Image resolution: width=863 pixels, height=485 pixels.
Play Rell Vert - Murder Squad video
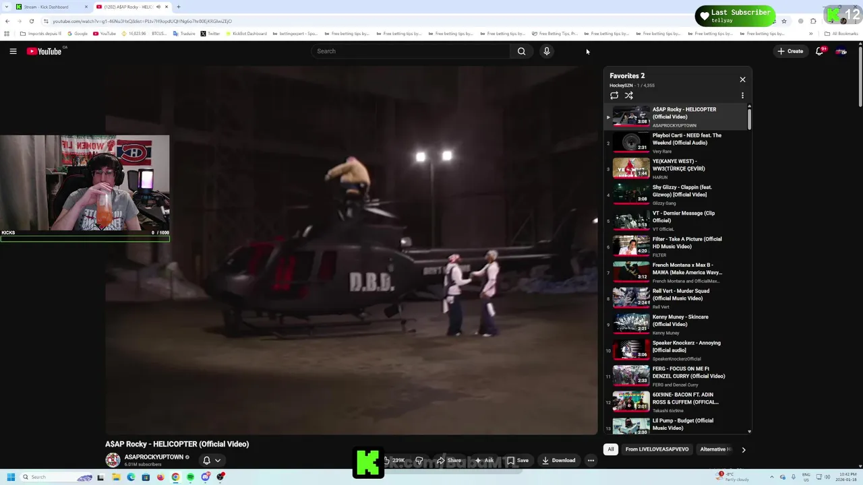point(675,298)
